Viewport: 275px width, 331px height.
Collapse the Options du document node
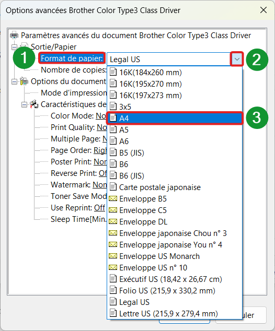pos(14,81)
